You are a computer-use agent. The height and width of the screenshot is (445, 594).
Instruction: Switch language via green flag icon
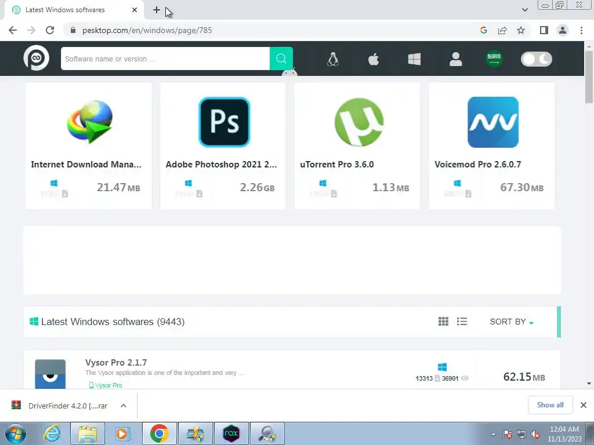pyautogui.click(x=494, y=59)
